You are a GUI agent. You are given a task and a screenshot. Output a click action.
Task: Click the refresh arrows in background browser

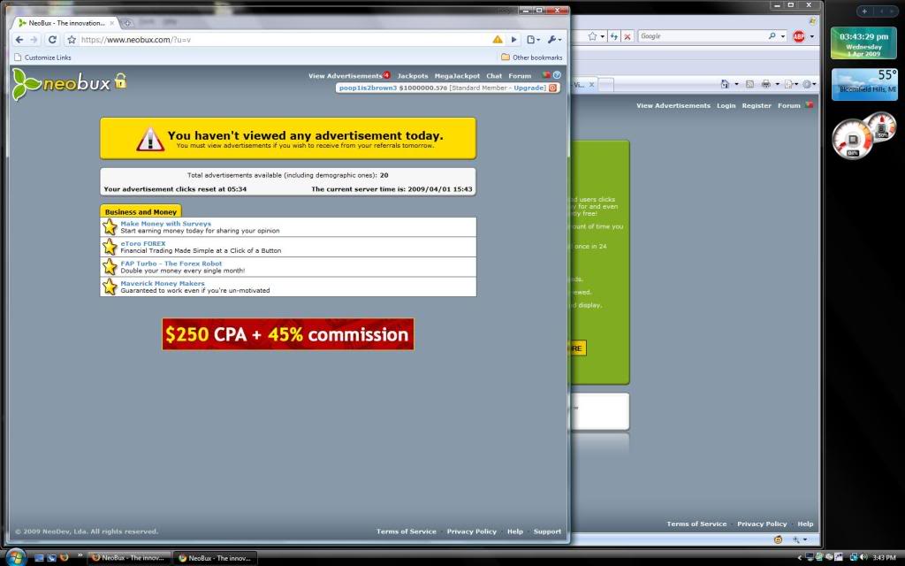614,36
